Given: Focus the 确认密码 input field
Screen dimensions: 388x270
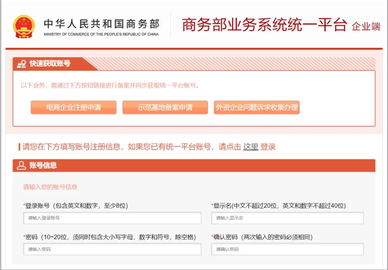Looking at the screenshot, I should [x=287, y=249].
